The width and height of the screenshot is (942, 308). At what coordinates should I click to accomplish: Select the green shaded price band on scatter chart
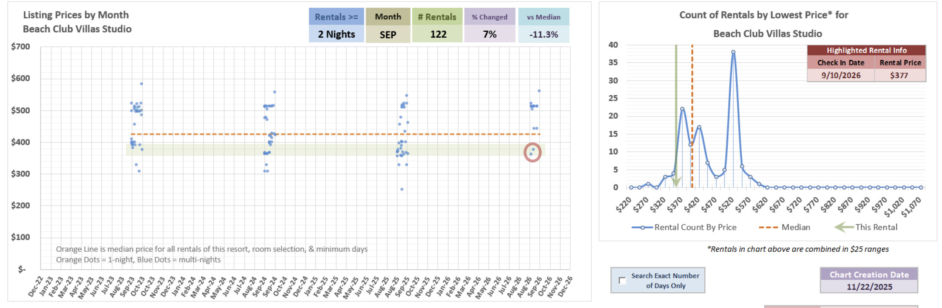(331, 150)
